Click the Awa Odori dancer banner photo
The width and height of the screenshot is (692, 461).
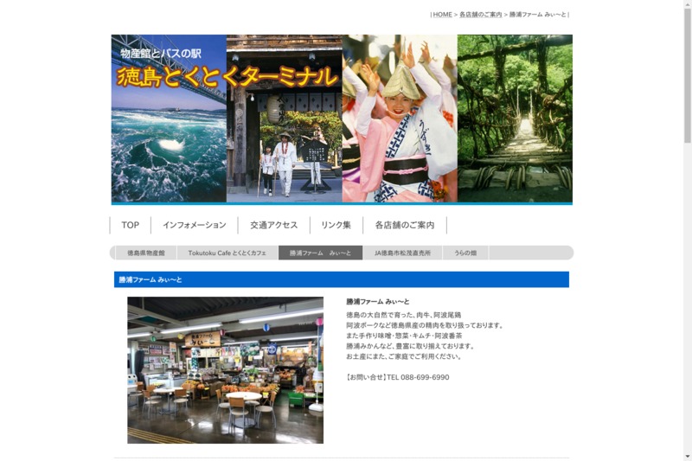pos(399,130)
